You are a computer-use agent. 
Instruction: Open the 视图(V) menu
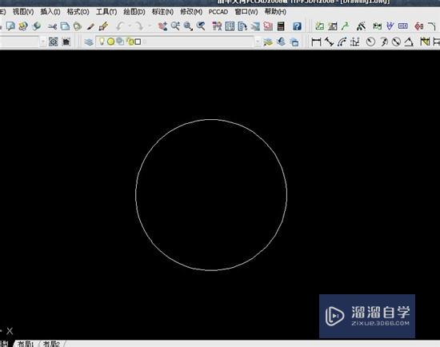click(x=23, y=12)
